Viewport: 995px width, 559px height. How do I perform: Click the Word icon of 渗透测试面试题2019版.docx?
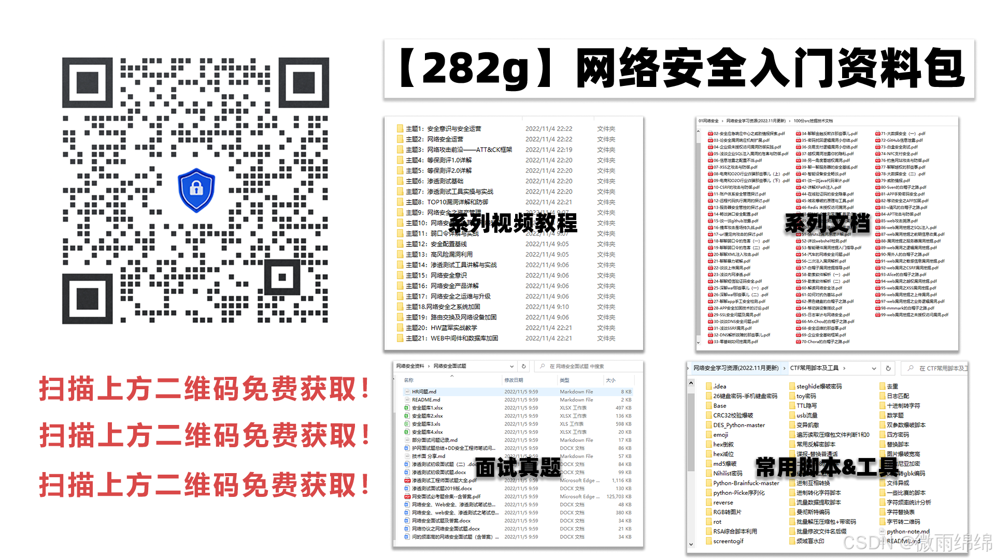(407, 489)
